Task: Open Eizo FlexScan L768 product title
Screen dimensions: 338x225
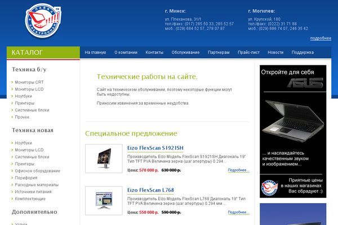Action: point(150,190)
